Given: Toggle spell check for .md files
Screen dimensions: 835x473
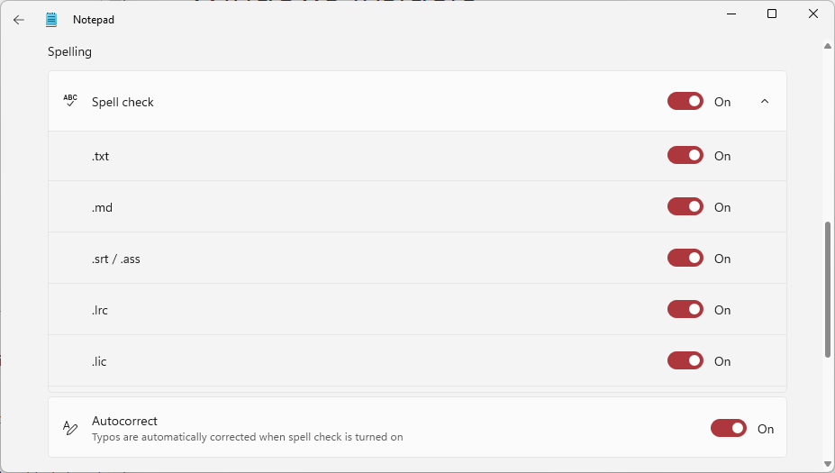Looking at the screenshot, I should pos(685,206).
